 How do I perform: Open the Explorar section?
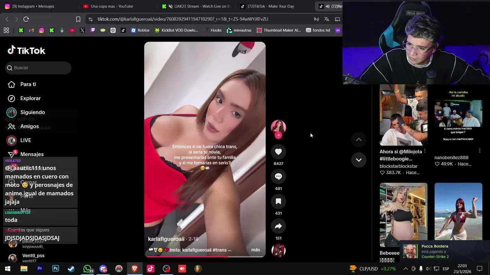click(30, 98)
